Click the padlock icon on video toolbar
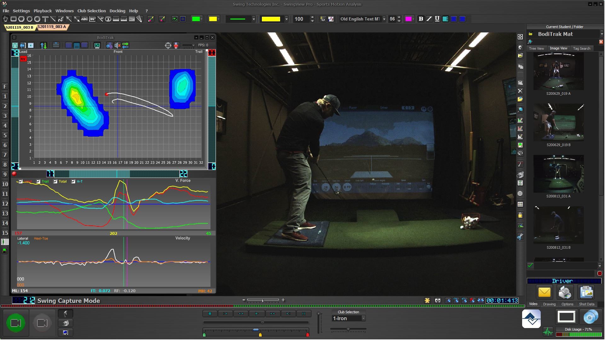Screen dimensions: 605x340 click(x=520, y=215)
